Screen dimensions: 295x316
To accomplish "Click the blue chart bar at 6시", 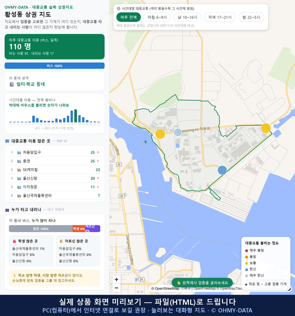I will point(33,119).
